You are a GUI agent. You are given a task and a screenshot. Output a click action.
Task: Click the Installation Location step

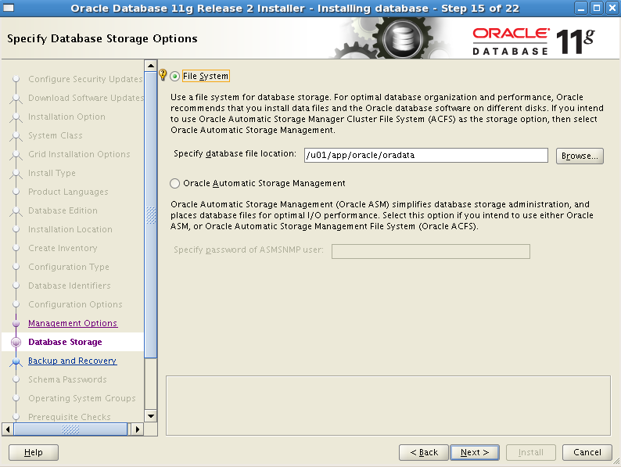[x=70, y=229]
